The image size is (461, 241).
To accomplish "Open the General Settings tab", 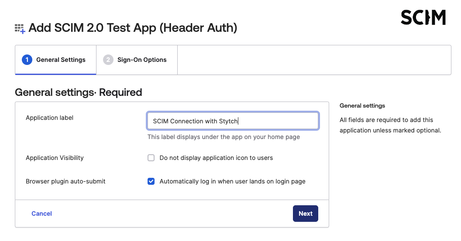I will (55, 60).
